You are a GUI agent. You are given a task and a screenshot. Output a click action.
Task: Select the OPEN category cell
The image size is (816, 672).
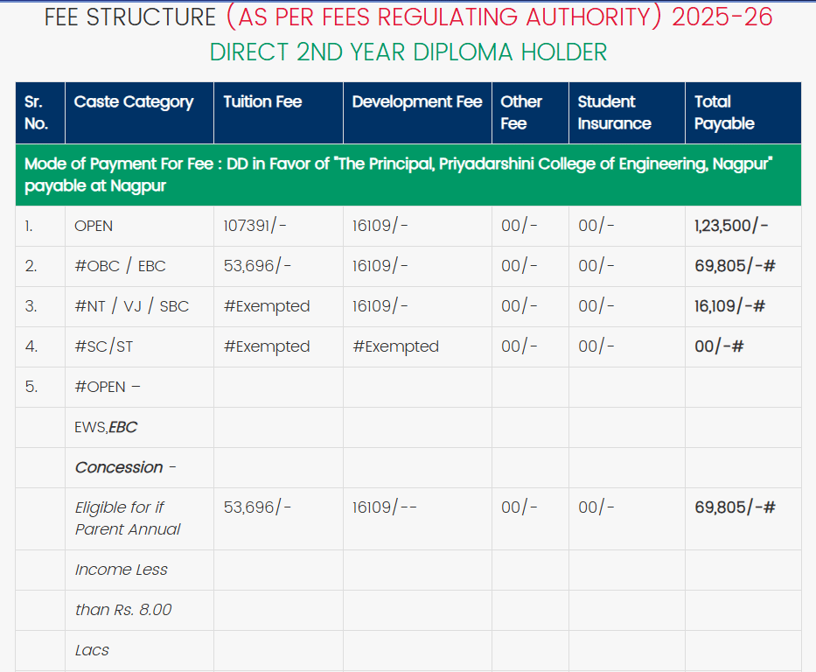[x=94, y=227]
